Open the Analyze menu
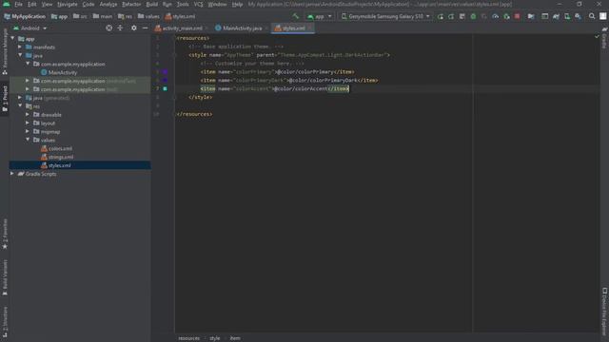Screen dimensions: 609x342 pyautogui.click(x=108, y=4)
